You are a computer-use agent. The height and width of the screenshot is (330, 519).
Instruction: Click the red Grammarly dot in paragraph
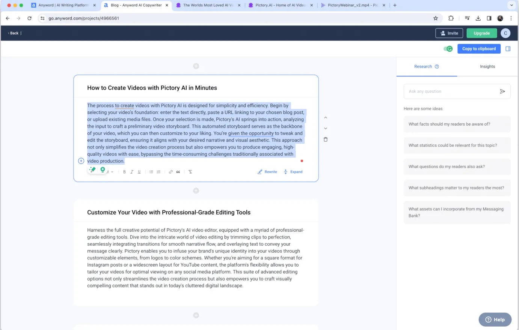click(302, 161)
